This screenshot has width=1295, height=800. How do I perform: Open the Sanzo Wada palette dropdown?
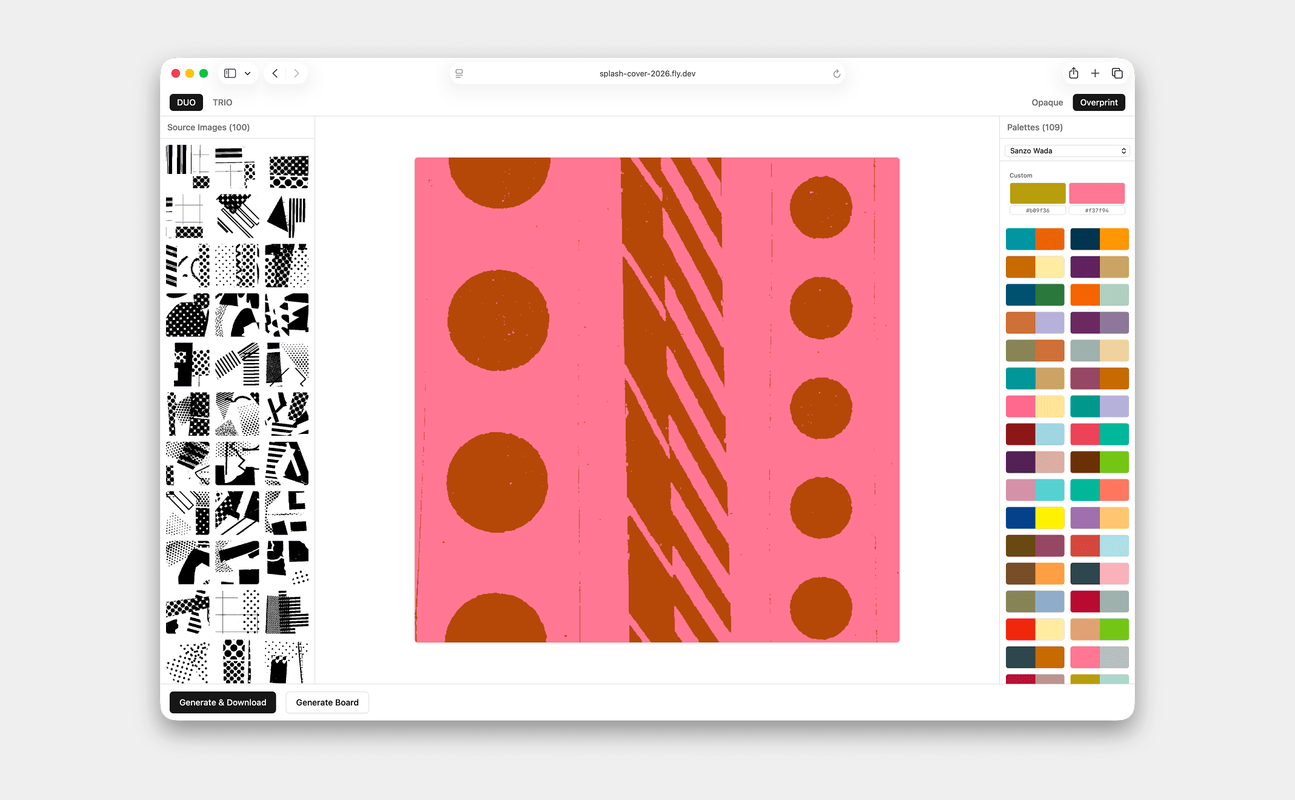(1067, 151)
